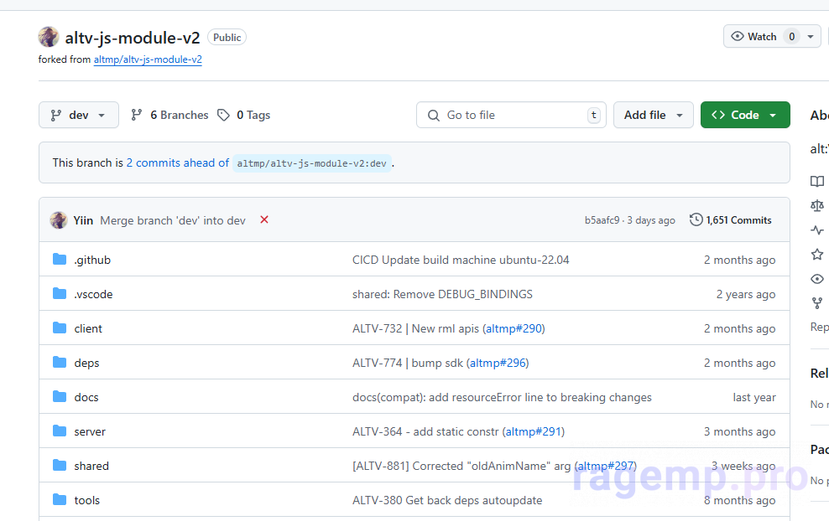Click the folder icon beside shared
Screen dimensions: 829x521
pyautogui.click(x=60, y=465)
